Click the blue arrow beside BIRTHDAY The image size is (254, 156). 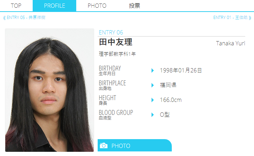pos(152,71)
